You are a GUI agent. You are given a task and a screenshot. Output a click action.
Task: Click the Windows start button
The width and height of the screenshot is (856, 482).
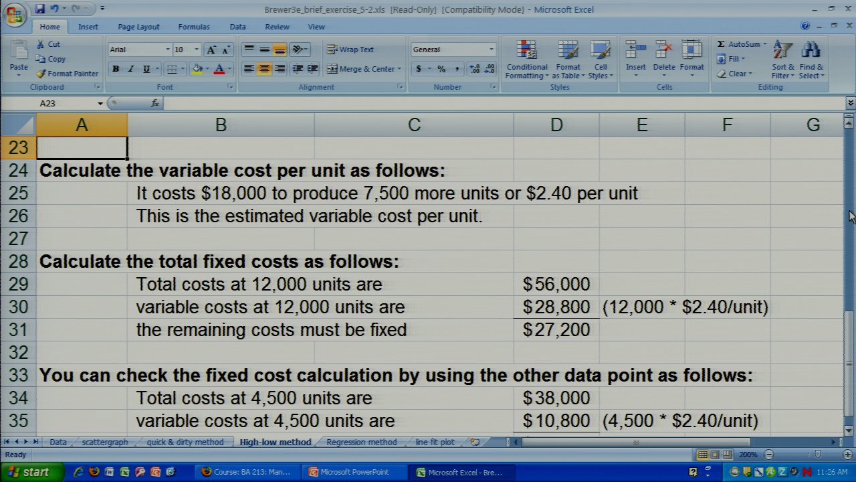(30, 472)
